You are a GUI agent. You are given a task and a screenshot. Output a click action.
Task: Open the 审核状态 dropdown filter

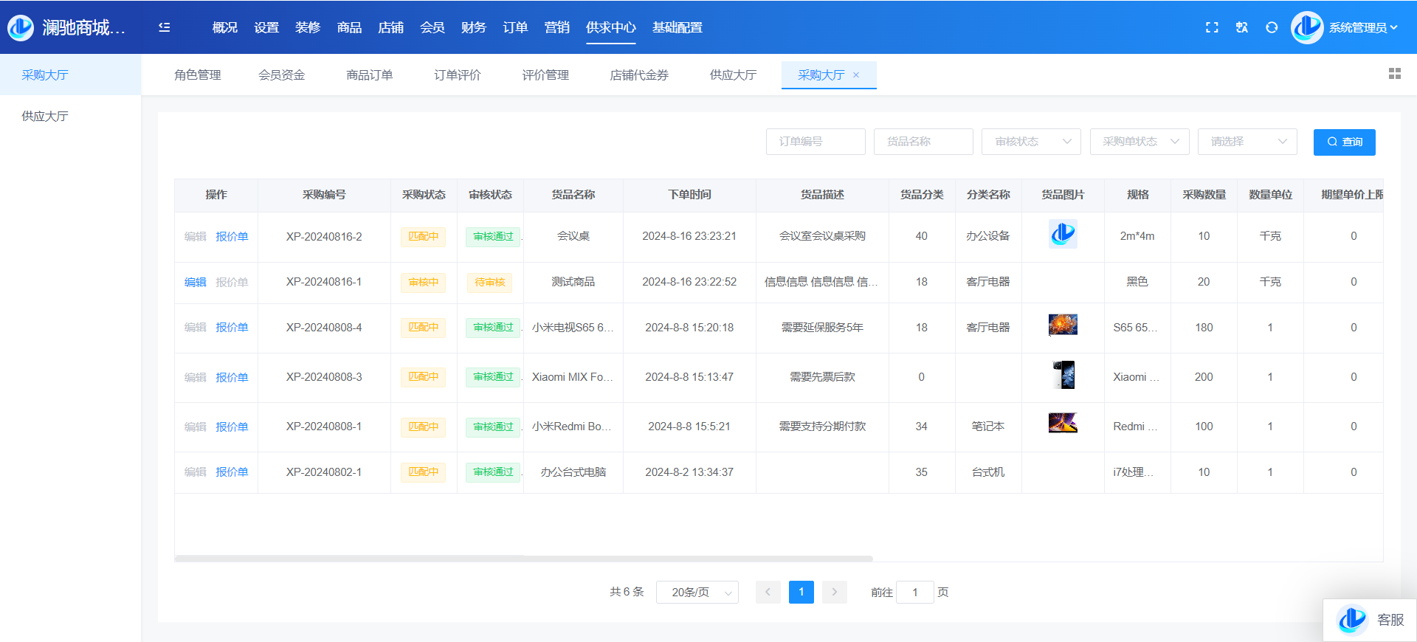(x=1030, y=142)
